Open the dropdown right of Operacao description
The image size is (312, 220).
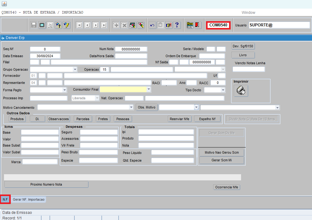pos(223,69)
